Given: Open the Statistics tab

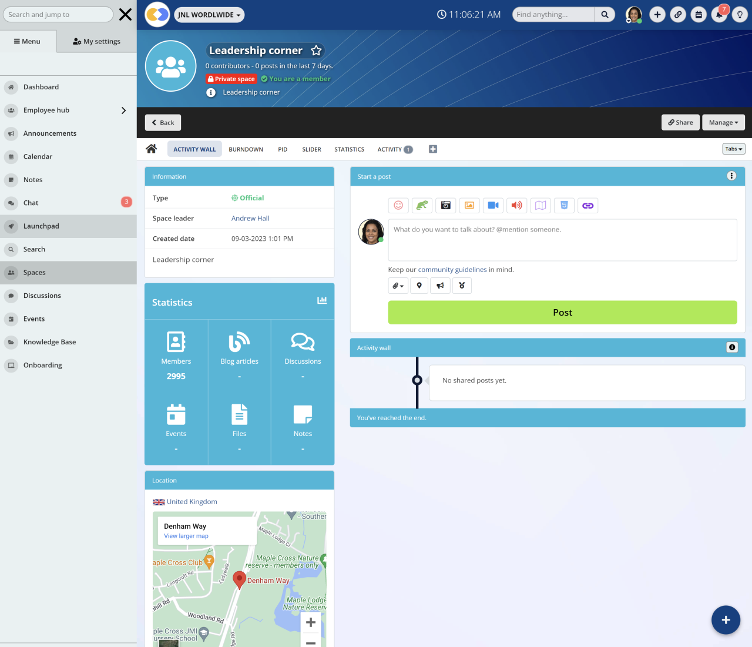Looking at the screenshot, I should (349, 149).
